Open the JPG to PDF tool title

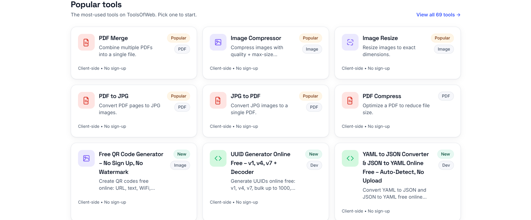point(245,96)
